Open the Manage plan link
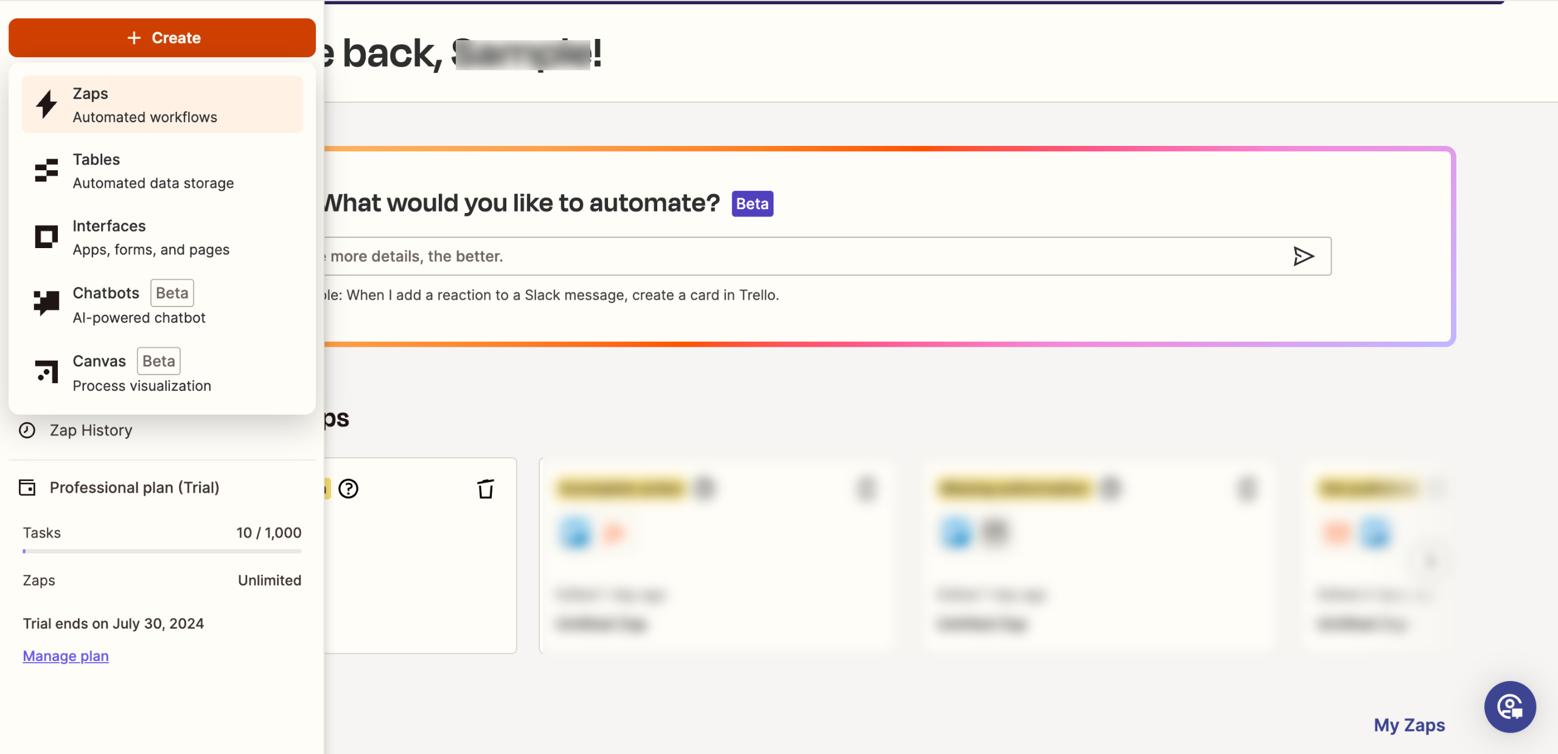Viewport: 1558px width, 754px height. point(66,656)
